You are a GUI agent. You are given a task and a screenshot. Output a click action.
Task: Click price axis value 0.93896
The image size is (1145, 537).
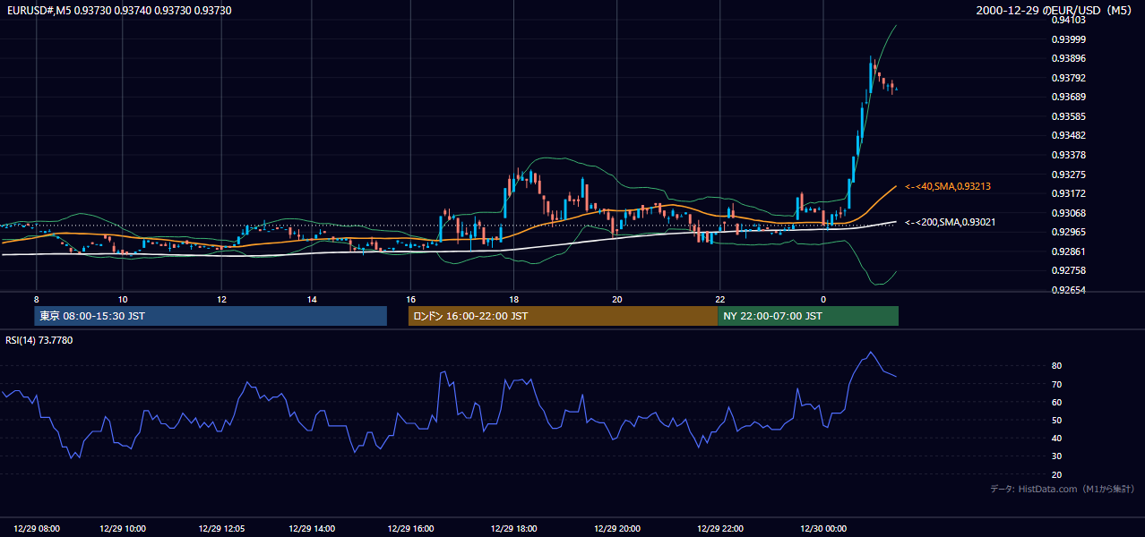pyautogui.click(x=1069, y=58)
